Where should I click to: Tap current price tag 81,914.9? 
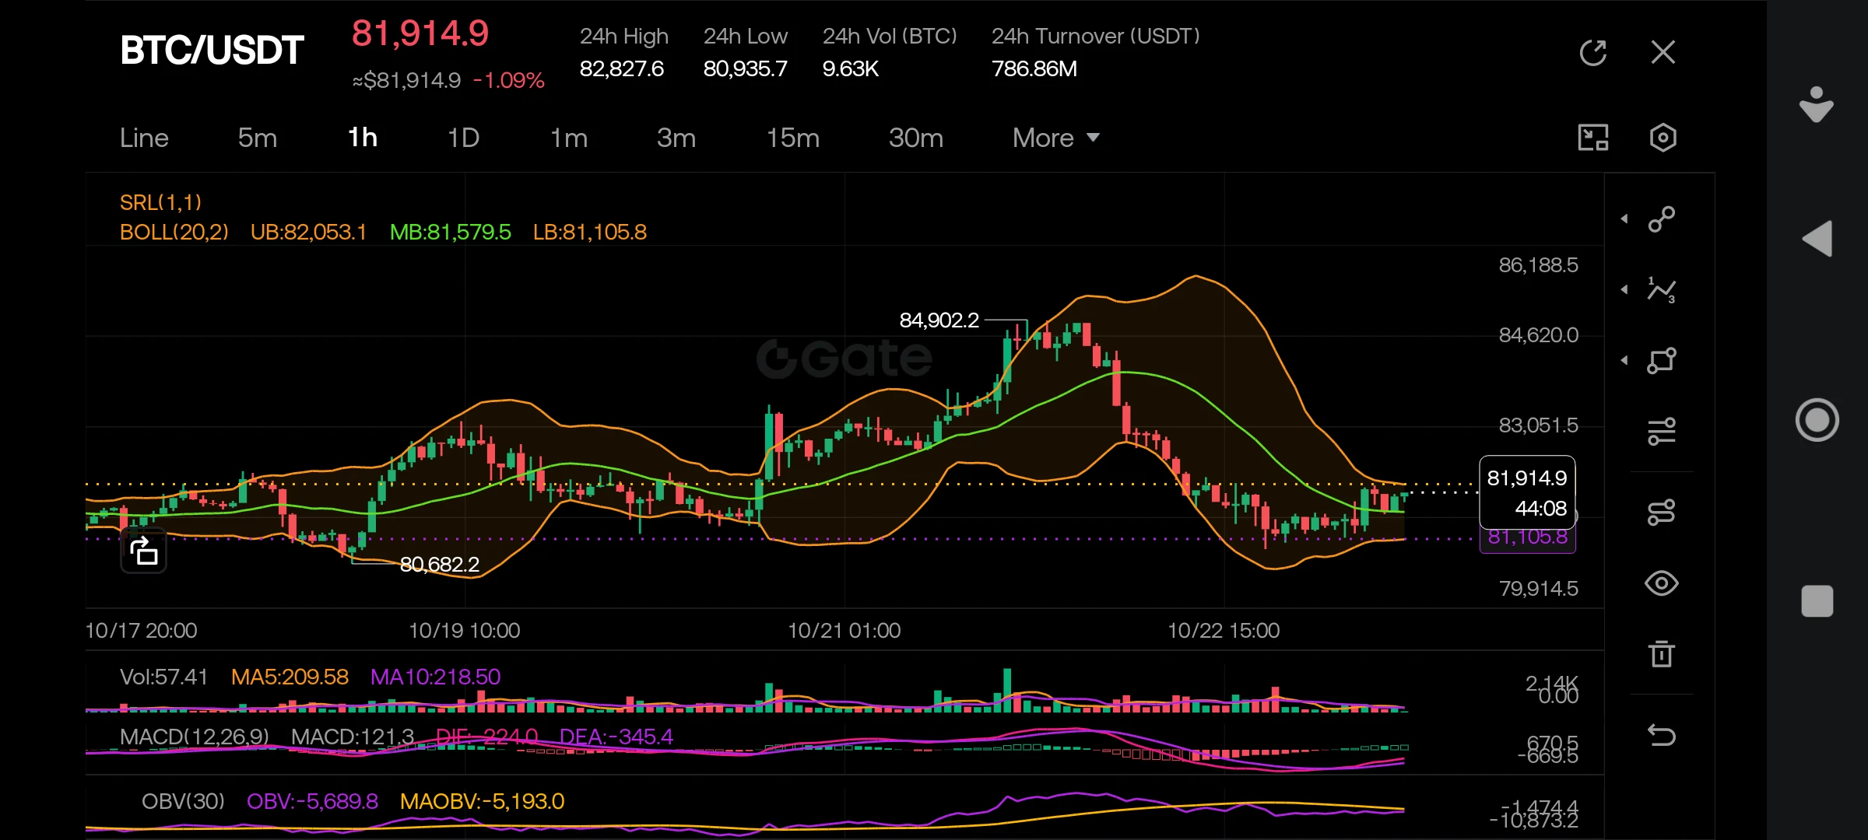(1527, 493)
